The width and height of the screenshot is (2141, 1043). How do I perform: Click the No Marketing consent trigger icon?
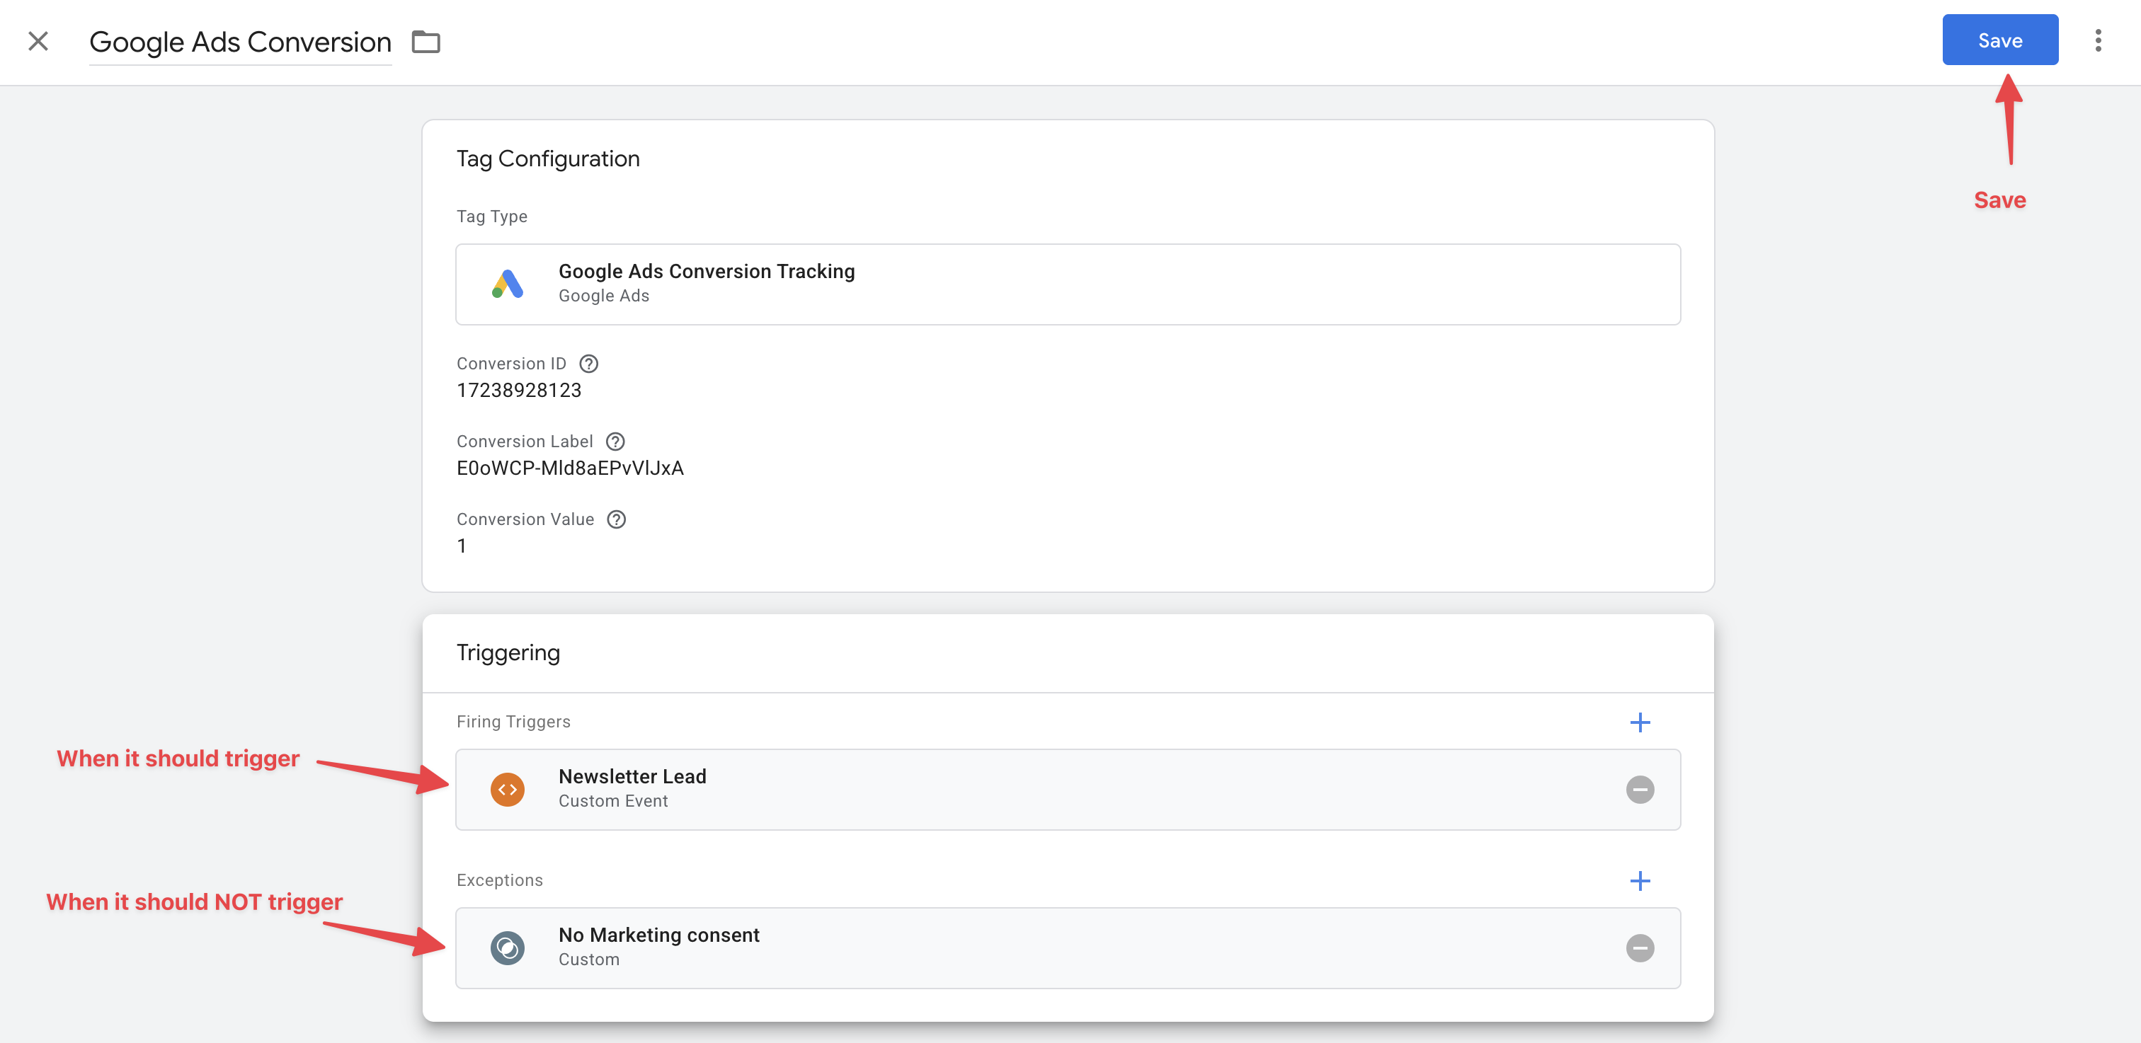coord(507,948)
